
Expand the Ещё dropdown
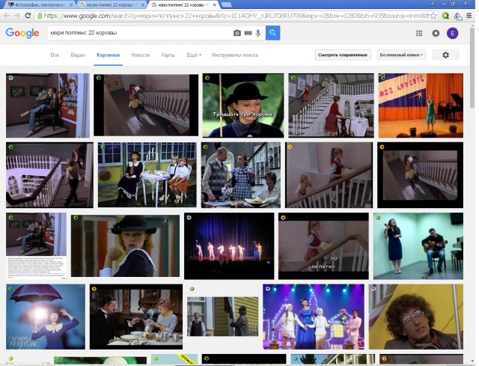194,55
